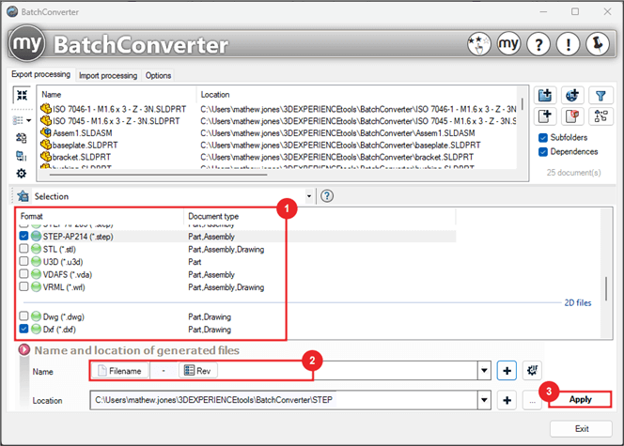
Task: Click the star rating icon in header
Action: [478, 44]
